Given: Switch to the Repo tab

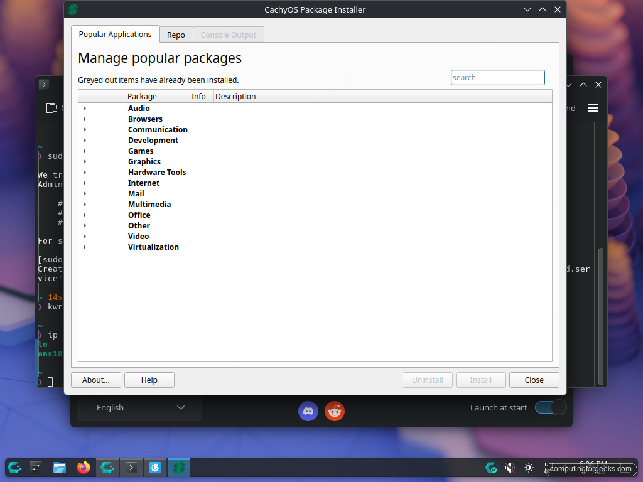Looking at the screenshot, I should coord(176,35).
